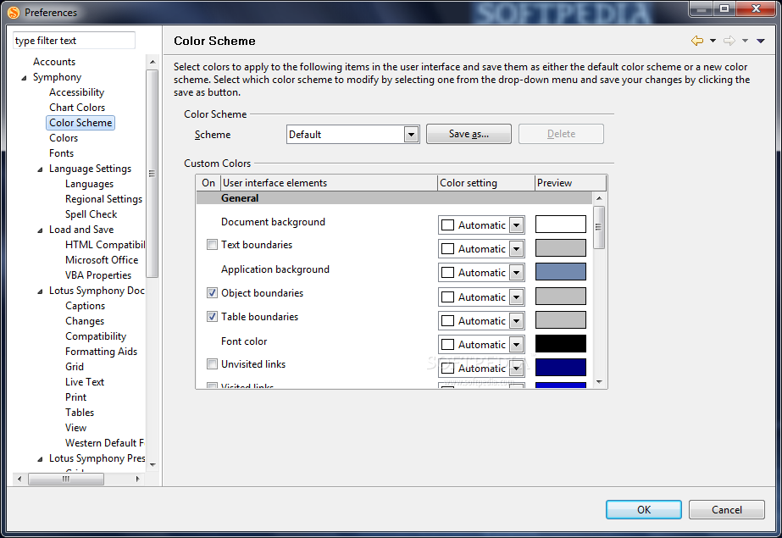The height and width of the screenshot is (538, 782).
Task: Click the Save as... button
Action: click(x=469, y=134)
